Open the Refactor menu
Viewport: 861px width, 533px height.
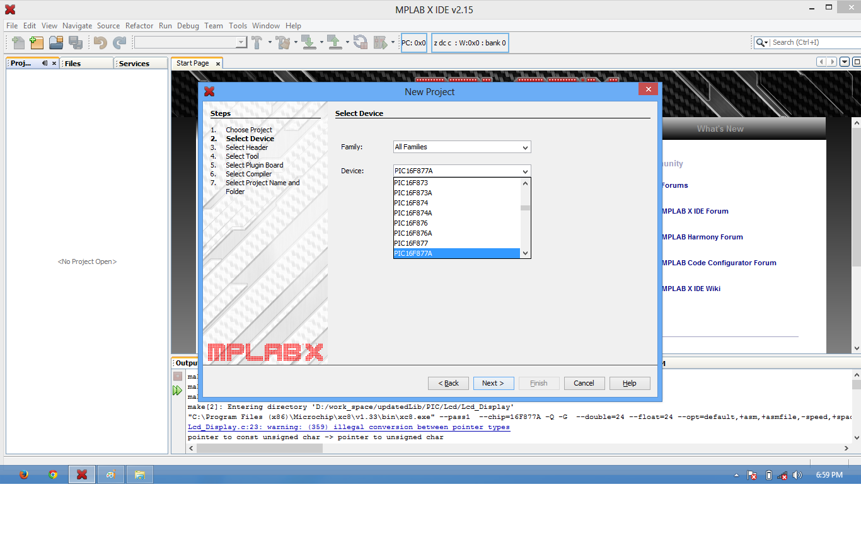pyautogui.click(x=139, y=26)
